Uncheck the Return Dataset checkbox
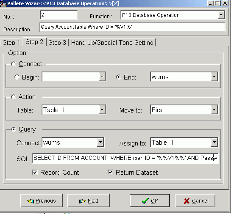Screen dimensions: 231x214 (110, 172)
